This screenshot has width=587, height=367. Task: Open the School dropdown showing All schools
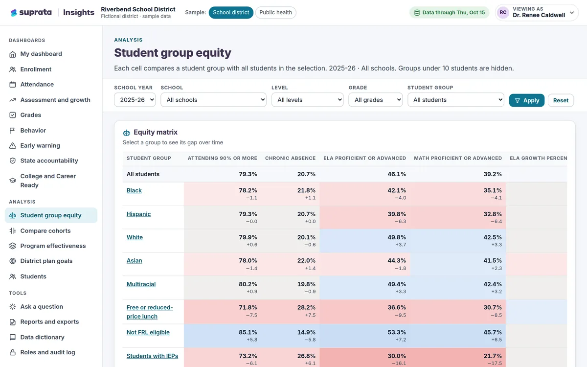[x=213, y=100]
